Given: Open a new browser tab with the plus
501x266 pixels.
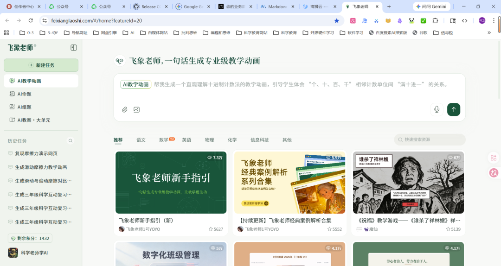Looking at the screenshot, I should coord(389,6).
